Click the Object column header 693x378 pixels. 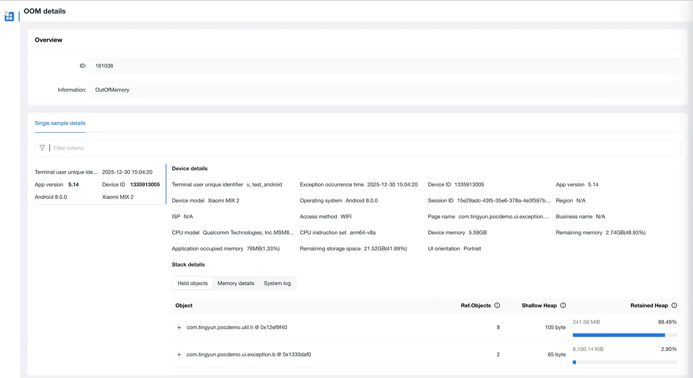tap(184, 305)
